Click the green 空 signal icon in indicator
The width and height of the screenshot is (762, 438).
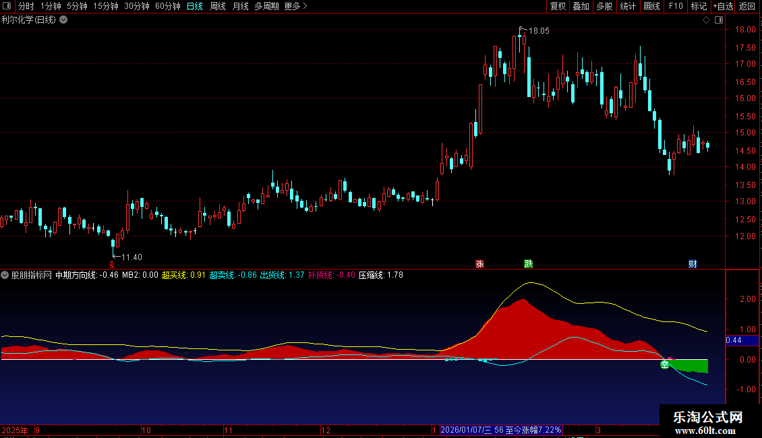coord(664,364)
